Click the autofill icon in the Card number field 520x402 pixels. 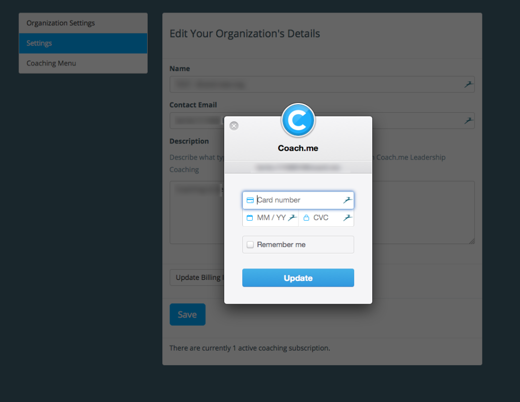point(347,200)
